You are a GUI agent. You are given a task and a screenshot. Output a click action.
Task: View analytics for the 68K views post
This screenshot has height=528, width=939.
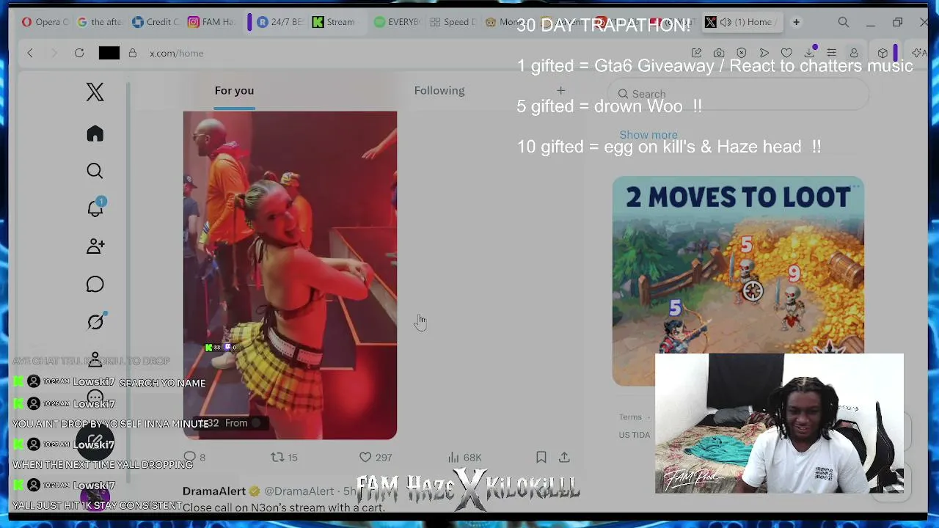point(464,457)
